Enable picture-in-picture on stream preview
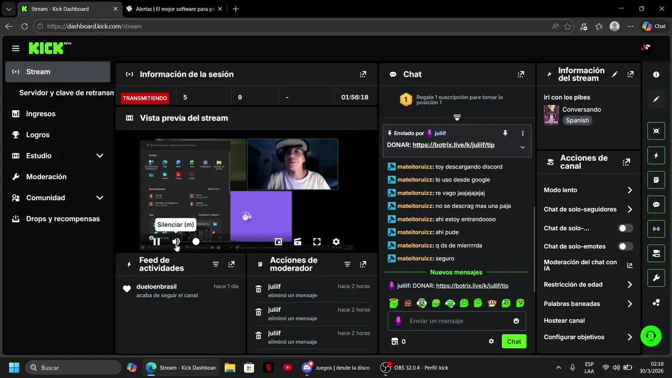The width and height of the screenshot is (672, 378). (278, 241)
